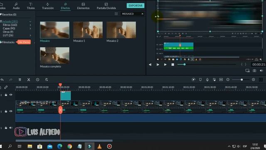Adjust preview volume icon
The height and width of the screenshot is (150, 266).
click(261, 70)
